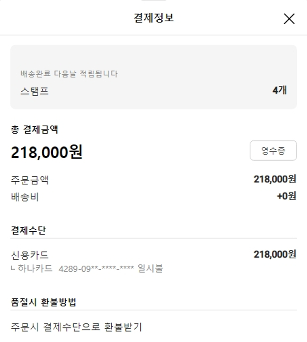The width and height of the screenshot is (307, 342).
Task: Select the 주문시 결제수단으로 환불받기 option text
Action: (76, 327)
